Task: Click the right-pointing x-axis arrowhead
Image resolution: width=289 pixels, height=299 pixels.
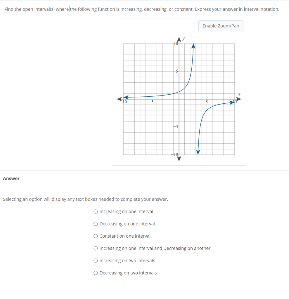Action: (x=238, y=99)
